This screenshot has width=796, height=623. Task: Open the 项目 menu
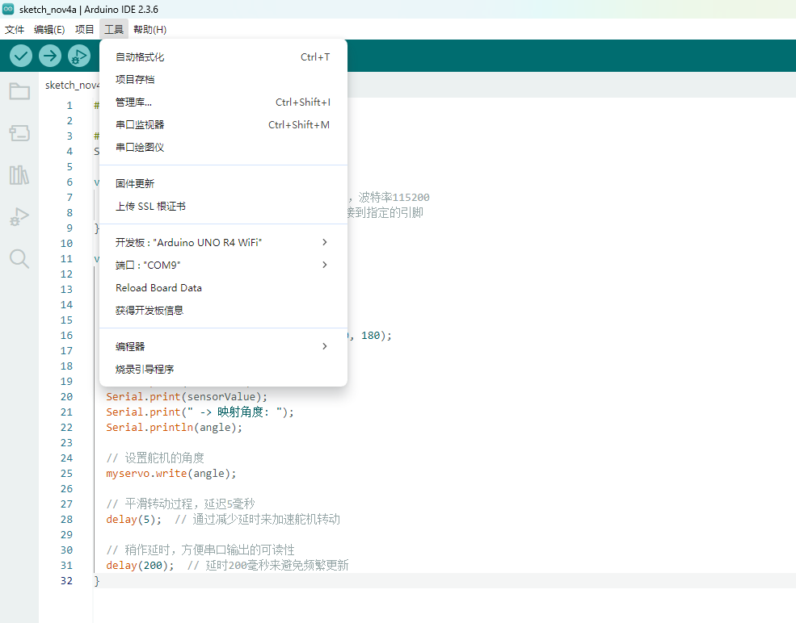click(84, 29)
